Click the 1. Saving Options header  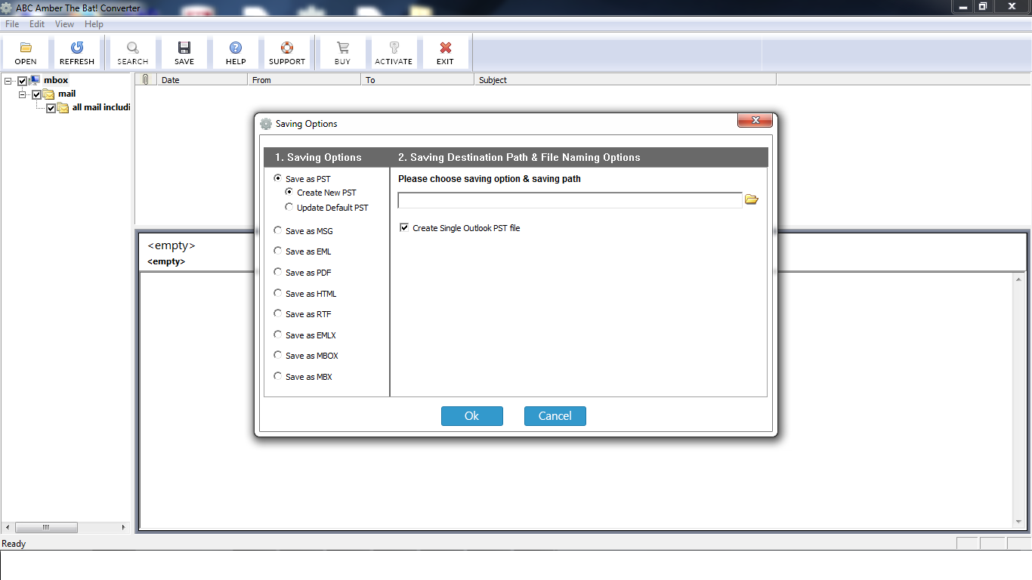[318, 157]
